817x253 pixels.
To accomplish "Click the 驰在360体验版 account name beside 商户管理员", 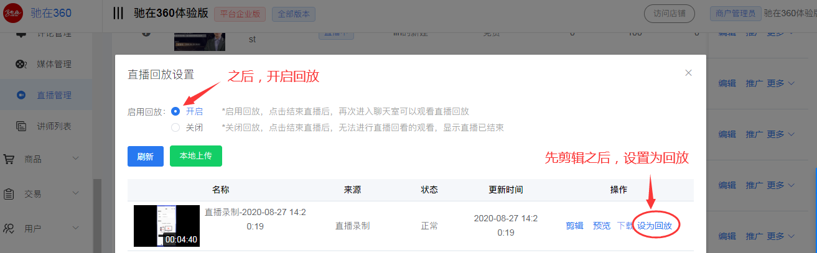I will (790, 12).
